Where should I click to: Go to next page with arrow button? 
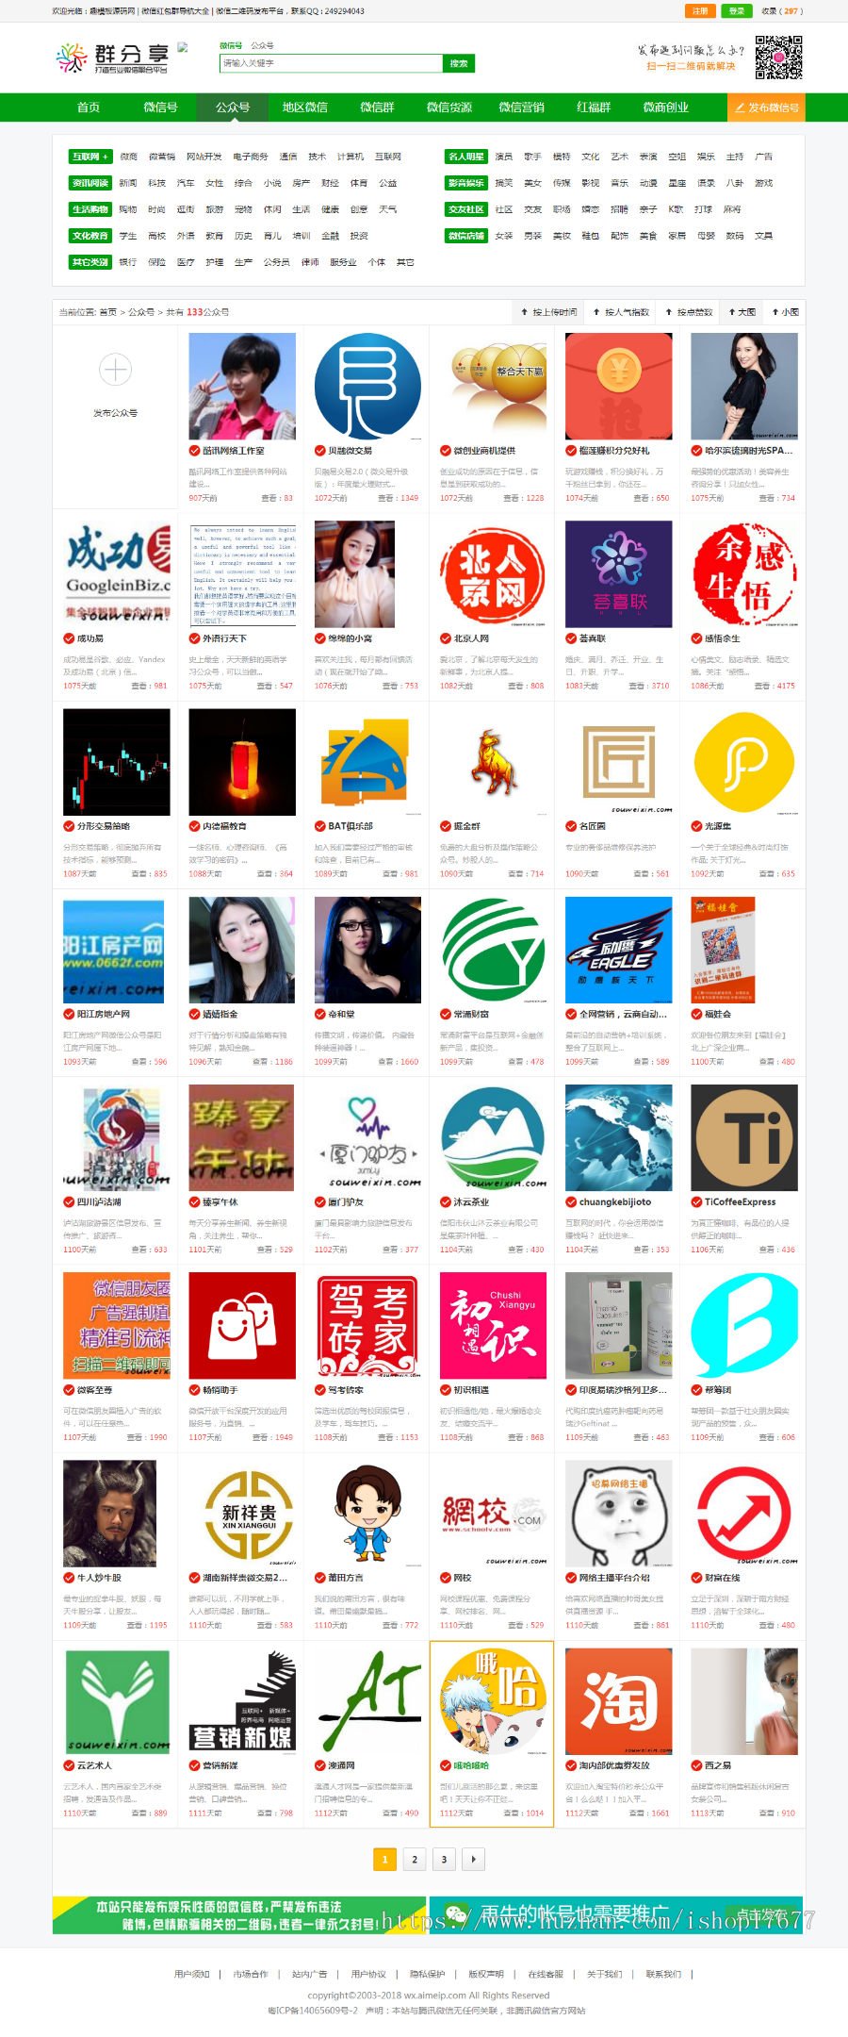coord(473,1859)
